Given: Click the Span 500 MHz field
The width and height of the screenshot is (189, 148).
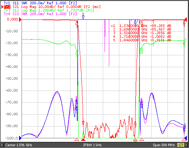Looking at the screenshot, I should 164,145.
